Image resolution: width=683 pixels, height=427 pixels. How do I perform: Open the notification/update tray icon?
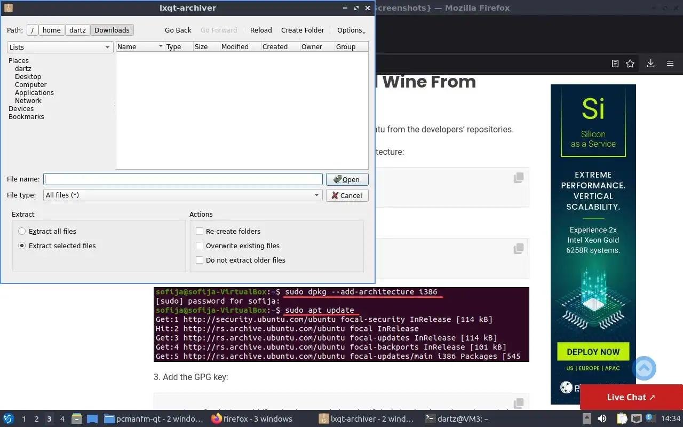[x=650, y=418]
